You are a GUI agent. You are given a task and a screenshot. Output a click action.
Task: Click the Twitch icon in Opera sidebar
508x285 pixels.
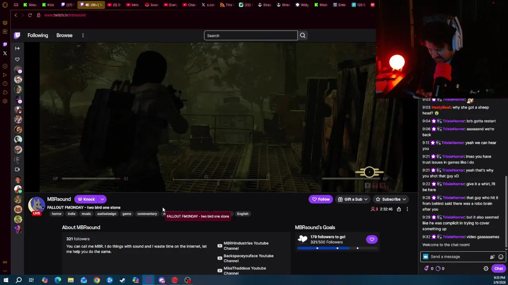point(5,44)
